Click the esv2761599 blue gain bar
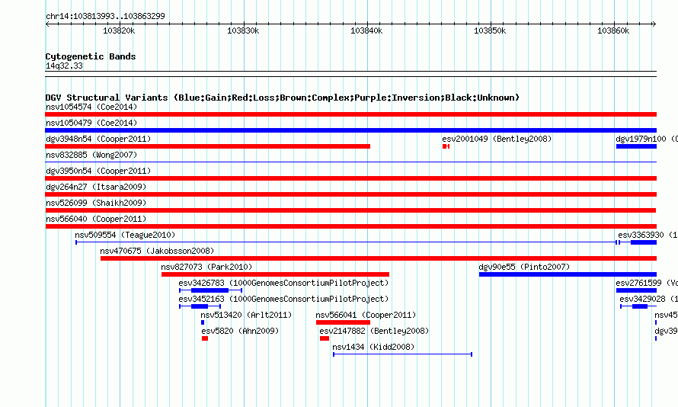Screen dimensions: 678x407 tap(636, 290)
